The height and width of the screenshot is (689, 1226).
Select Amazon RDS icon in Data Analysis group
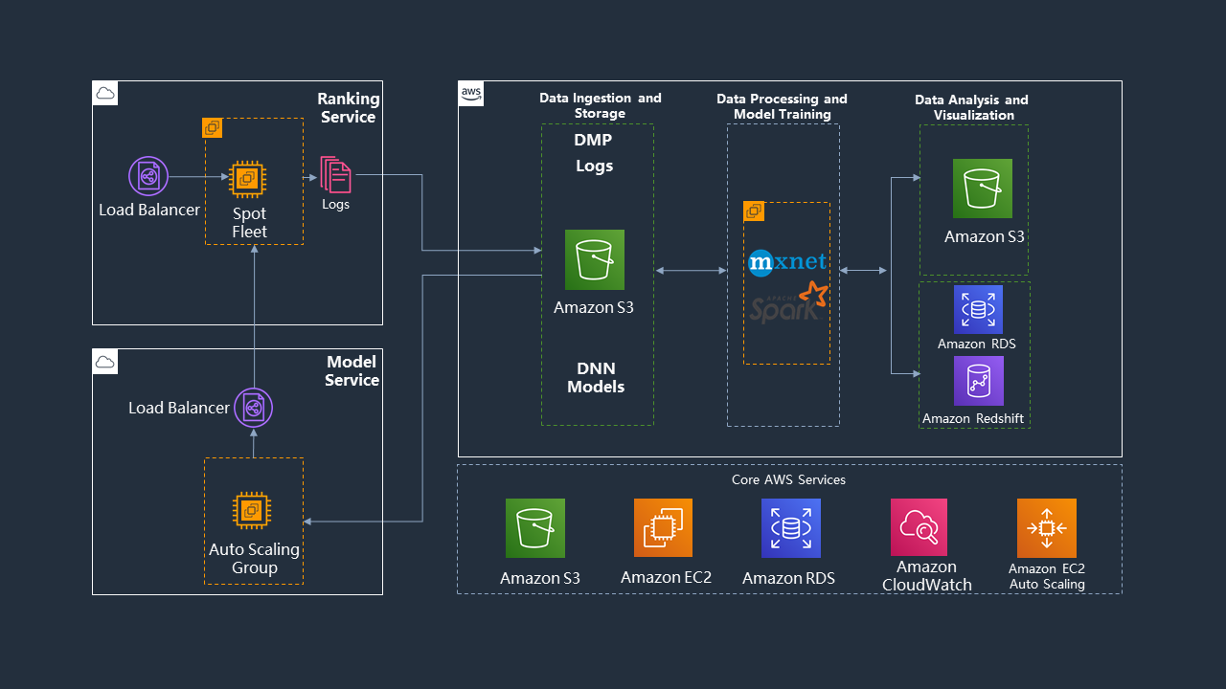tap(979, 309)
